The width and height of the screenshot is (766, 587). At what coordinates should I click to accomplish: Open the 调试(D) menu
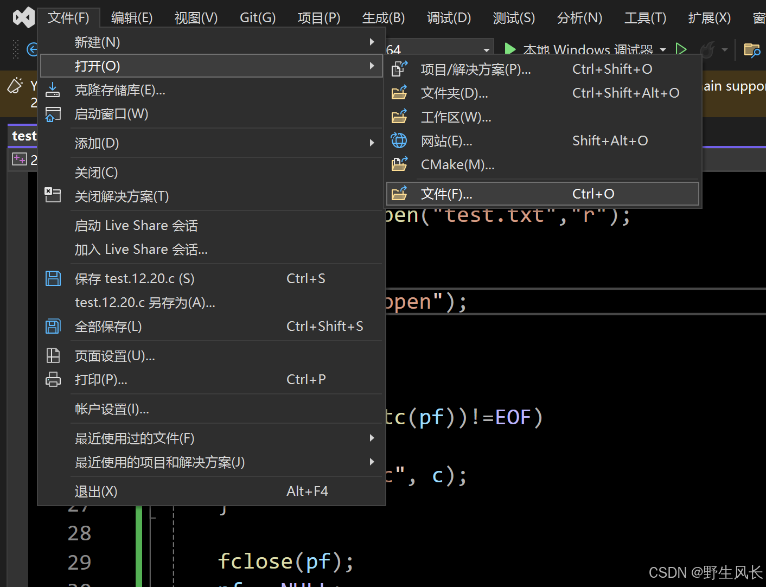pyautogui.click(x=449, y=18)
